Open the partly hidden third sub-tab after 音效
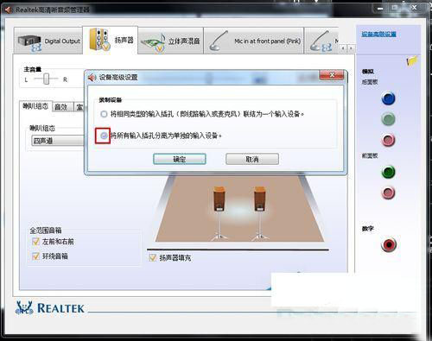This screenshot has width=432, height=341. (79, 107)
